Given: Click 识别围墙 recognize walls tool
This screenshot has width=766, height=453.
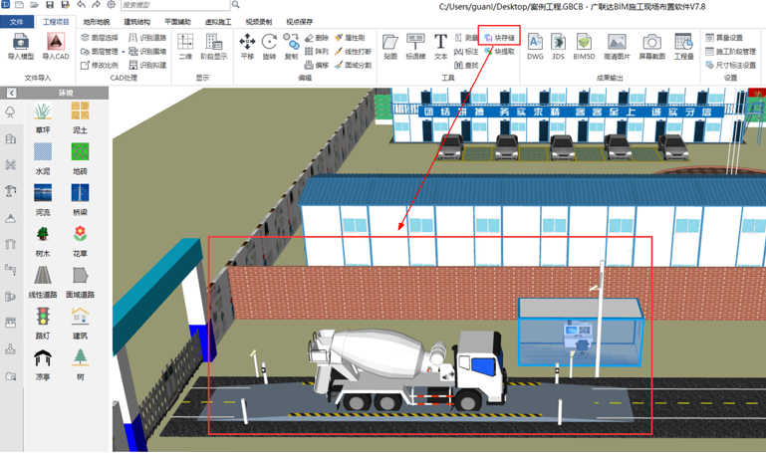Looking at the screenshot, I should [x=147, y=51].
